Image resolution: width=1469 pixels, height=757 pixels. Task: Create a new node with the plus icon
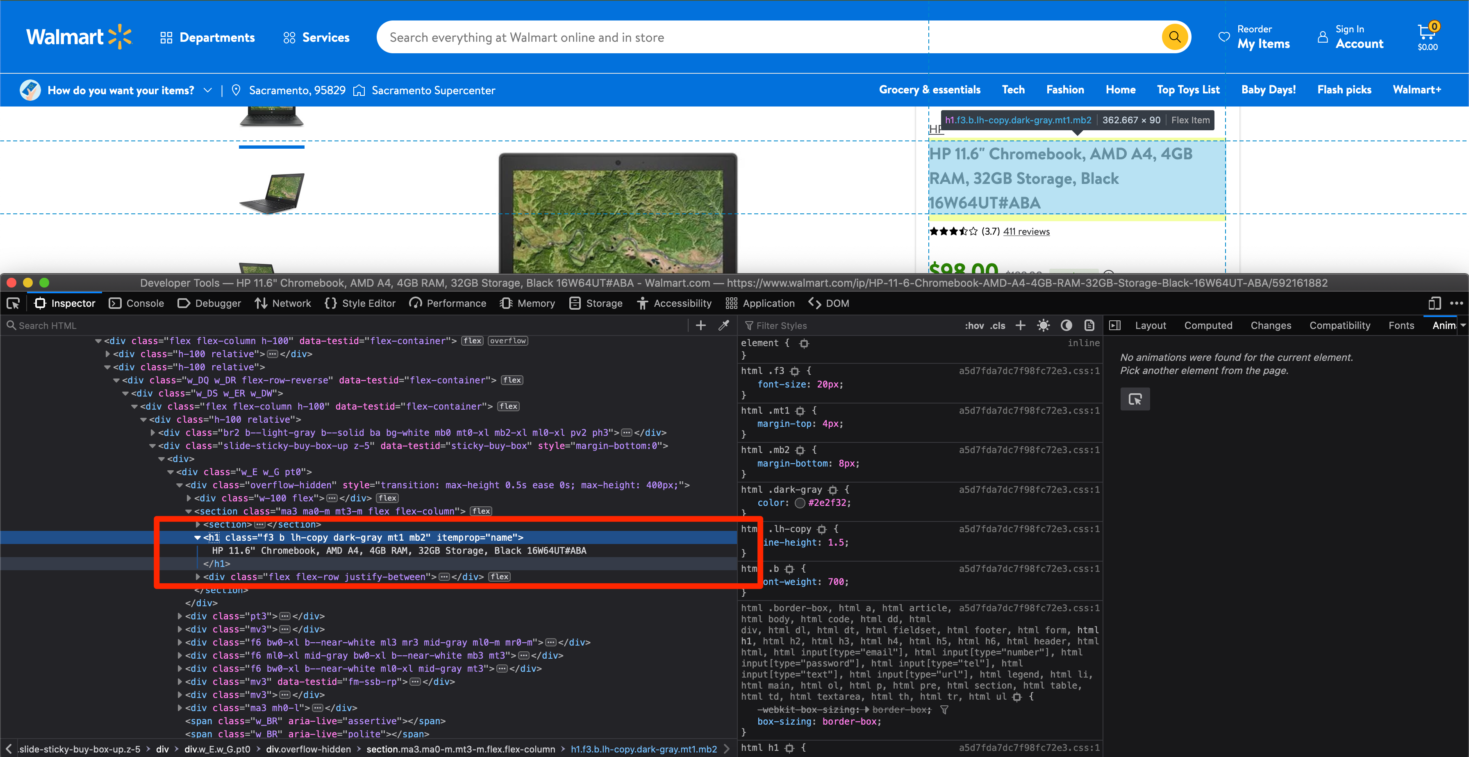point(700,325)
